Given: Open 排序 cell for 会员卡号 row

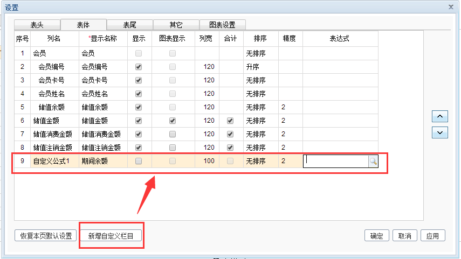Looking at the screenshot, I should point(261,80).
